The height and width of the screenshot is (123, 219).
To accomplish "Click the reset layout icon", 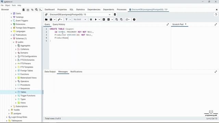I will tap(216, 14).
